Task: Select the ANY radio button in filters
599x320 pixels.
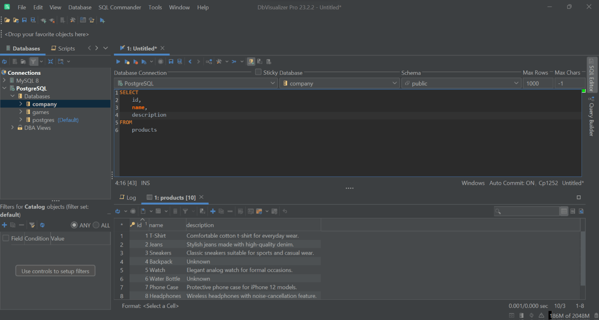Action: pyautogui.click(x=74, y=225)
